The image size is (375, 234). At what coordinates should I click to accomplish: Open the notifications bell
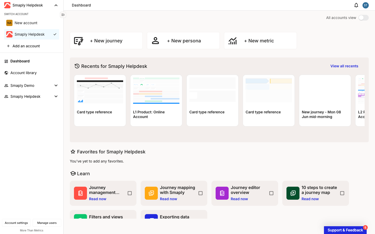click(356, 5)
